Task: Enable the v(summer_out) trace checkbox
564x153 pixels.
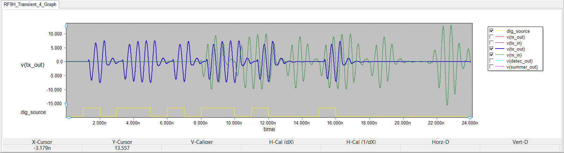Action: coord(491,67)
